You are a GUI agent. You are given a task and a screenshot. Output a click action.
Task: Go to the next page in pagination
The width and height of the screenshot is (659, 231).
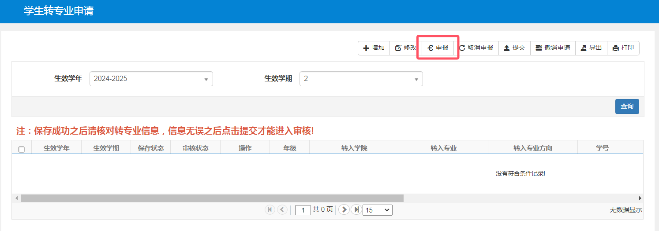pos(344,210)
